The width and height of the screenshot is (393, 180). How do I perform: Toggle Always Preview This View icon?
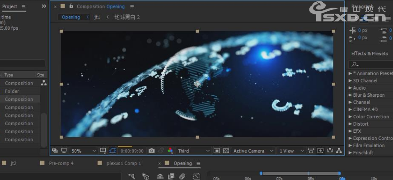(x=55, y=151)
